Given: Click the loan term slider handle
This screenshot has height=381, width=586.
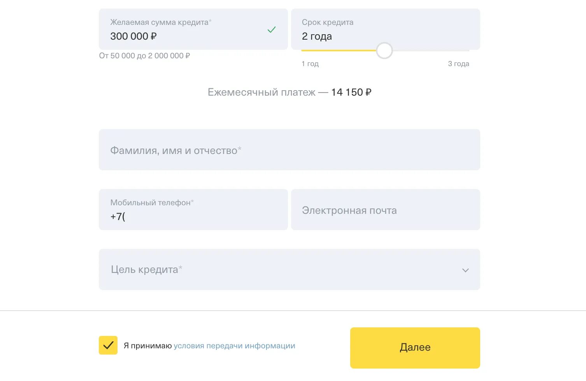Looking at the screenshot, I should tap(384, 51).
